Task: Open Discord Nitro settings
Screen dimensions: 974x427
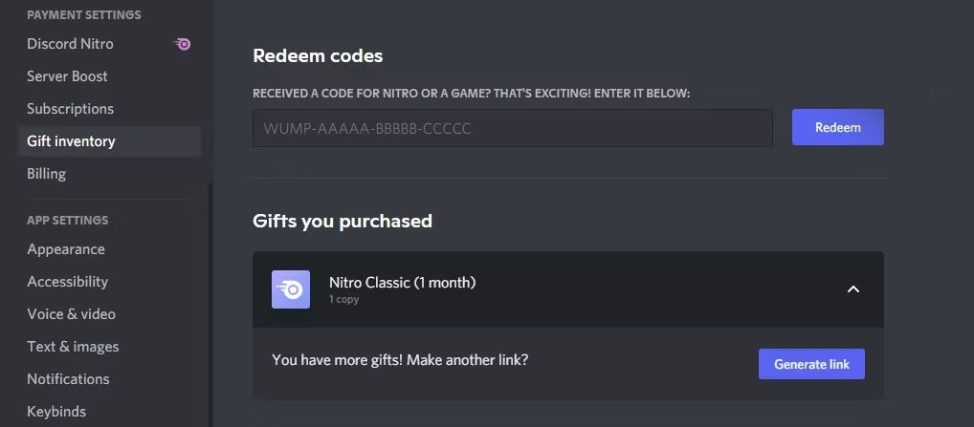Action: [x=70, y=44]
